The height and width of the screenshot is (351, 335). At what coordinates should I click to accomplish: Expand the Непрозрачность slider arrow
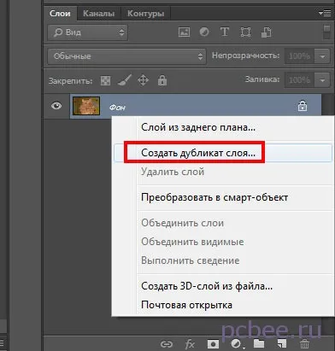tap(322, 56)
